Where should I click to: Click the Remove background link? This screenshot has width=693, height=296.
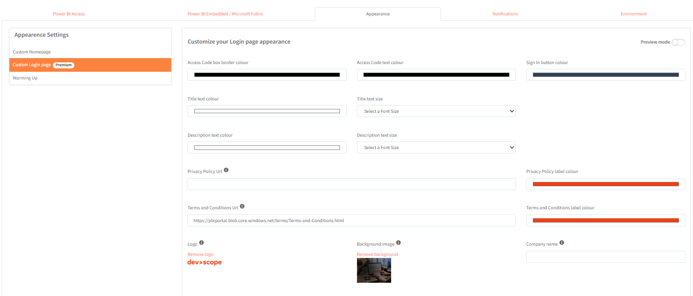click(377, 255)
